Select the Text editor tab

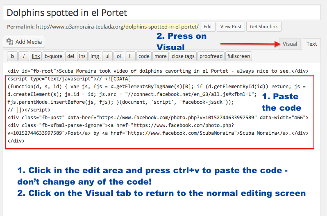click(311, 44)
